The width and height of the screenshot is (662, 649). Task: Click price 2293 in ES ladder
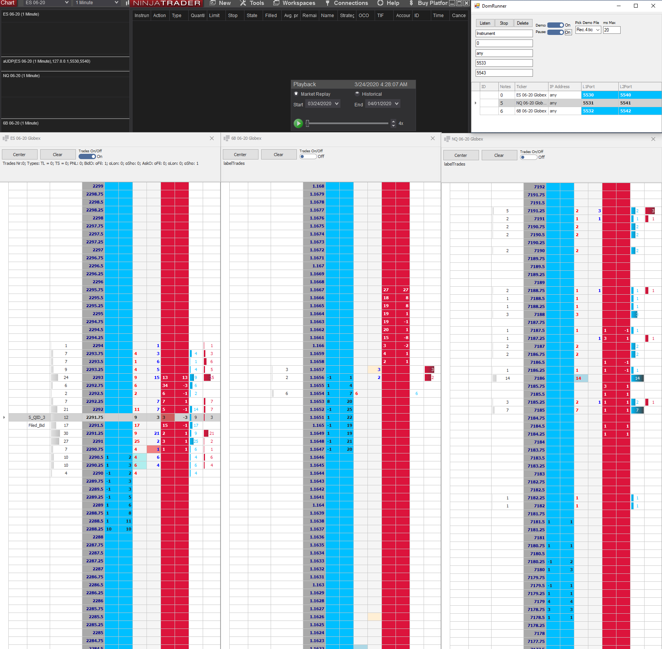[93, 377]
